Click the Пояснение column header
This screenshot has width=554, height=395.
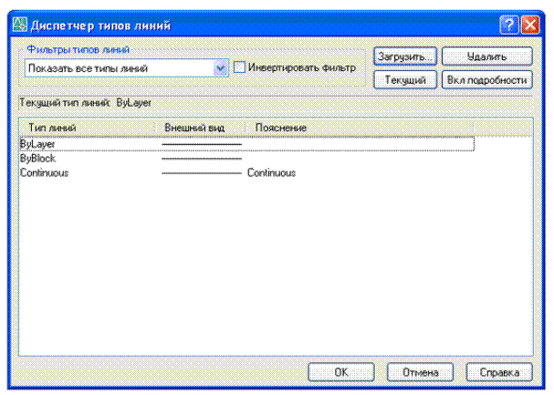[x=360, y=128]
